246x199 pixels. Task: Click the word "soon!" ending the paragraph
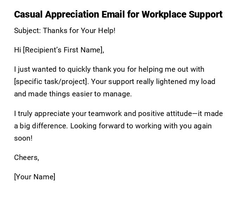pos(23,138)
